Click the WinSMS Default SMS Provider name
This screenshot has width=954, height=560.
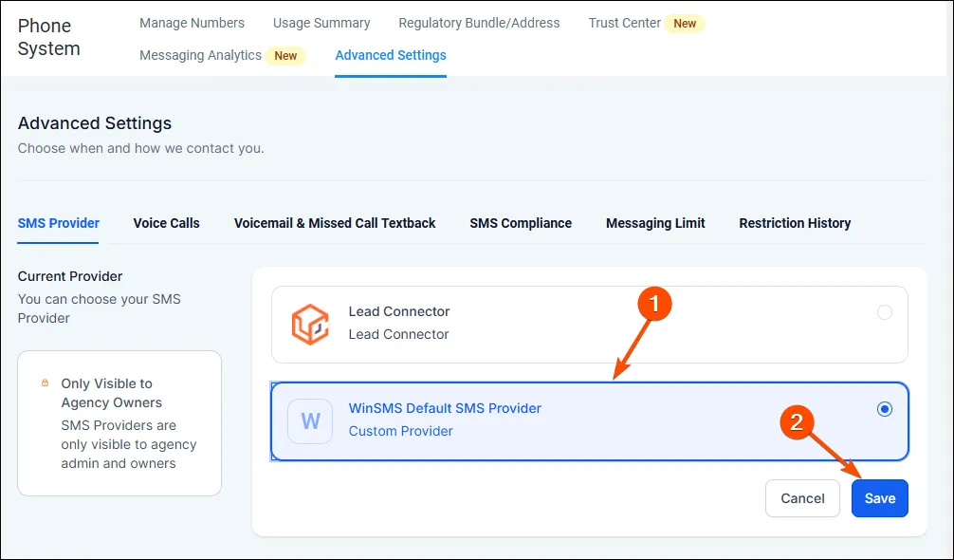(x=445, y=408)
